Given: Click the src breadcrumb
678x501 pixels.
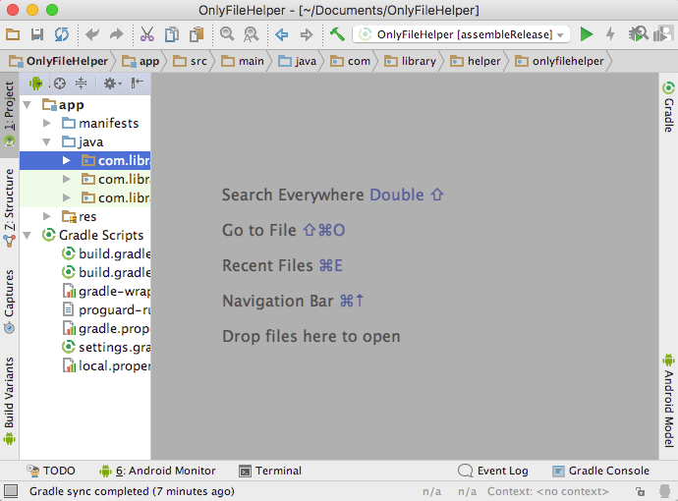Looking at the screenshot, I should (190, 61).
